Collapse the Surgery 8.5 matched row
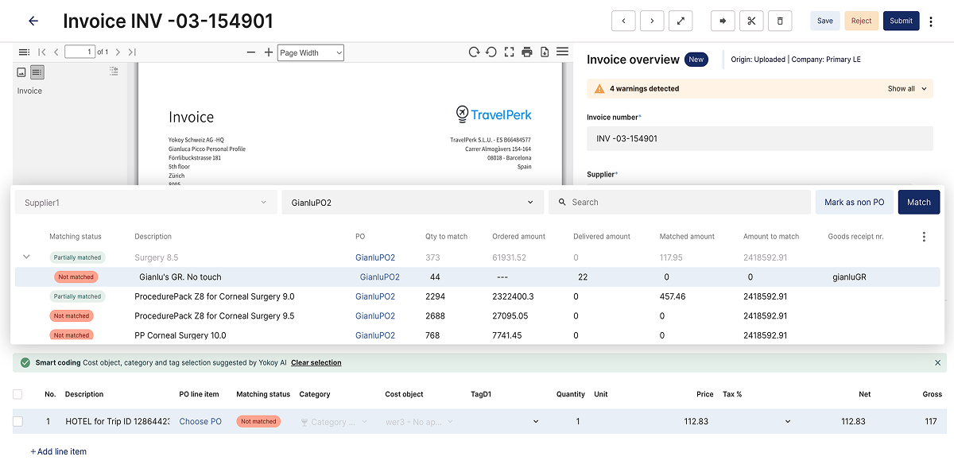This screenshot has width=954, height=468. click(x=25, y=257)
